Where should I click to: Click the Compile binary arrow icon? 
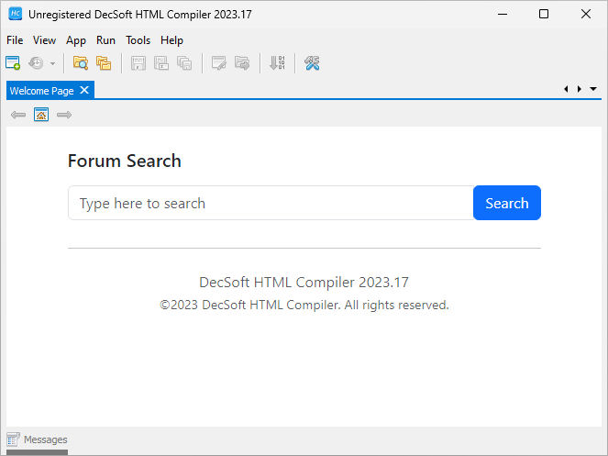point(277,63)
